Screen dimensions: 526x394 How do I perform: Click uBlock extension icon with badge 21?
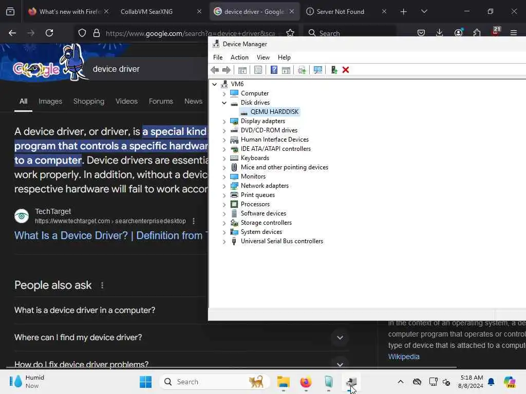click(496, 31)
